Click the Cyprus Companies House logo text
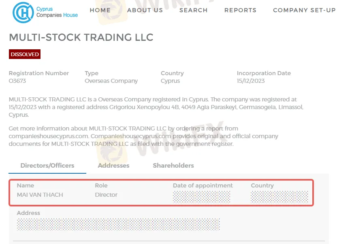Image resolution: width=337 pixels, height=244 pixels. [x=57, y=12]
